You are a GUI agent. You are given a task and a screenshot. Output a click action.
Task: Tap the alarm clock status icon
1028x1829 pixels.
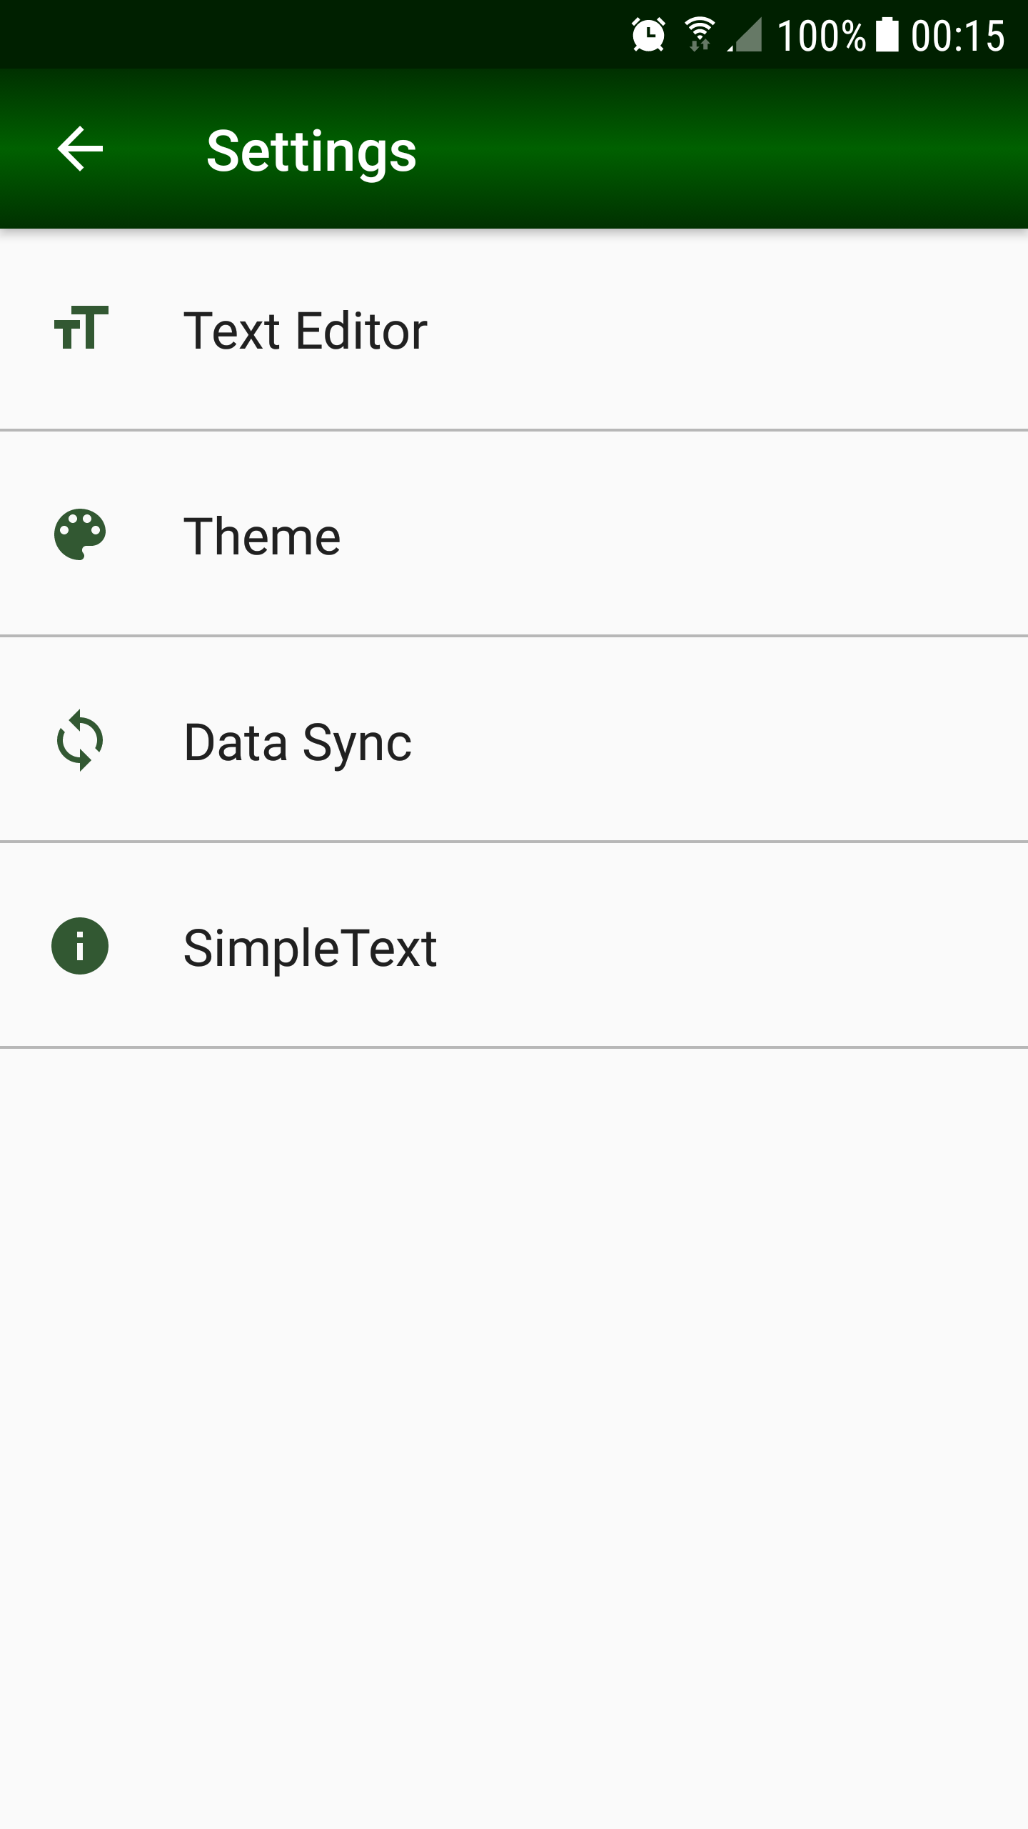point(648,35)
